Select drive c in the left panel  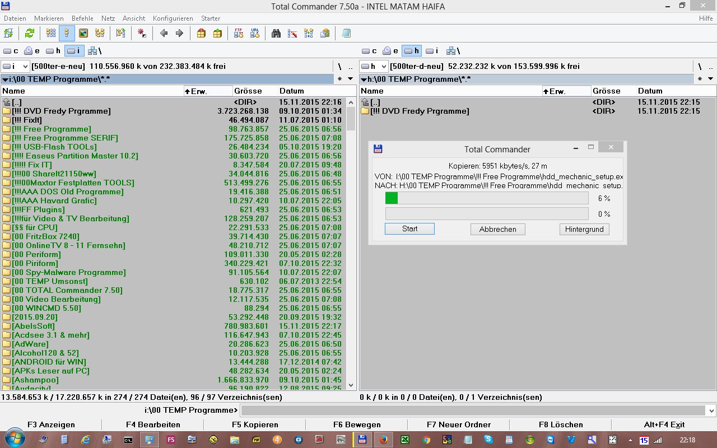tap(11, 51)
